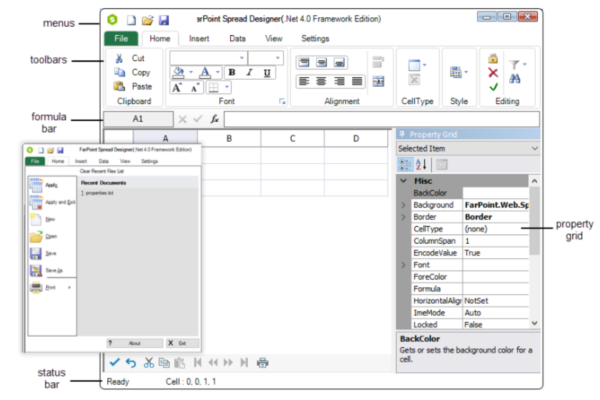Set top vertical alignment
This screenshot has width=600, height=400.
[304, 62]
